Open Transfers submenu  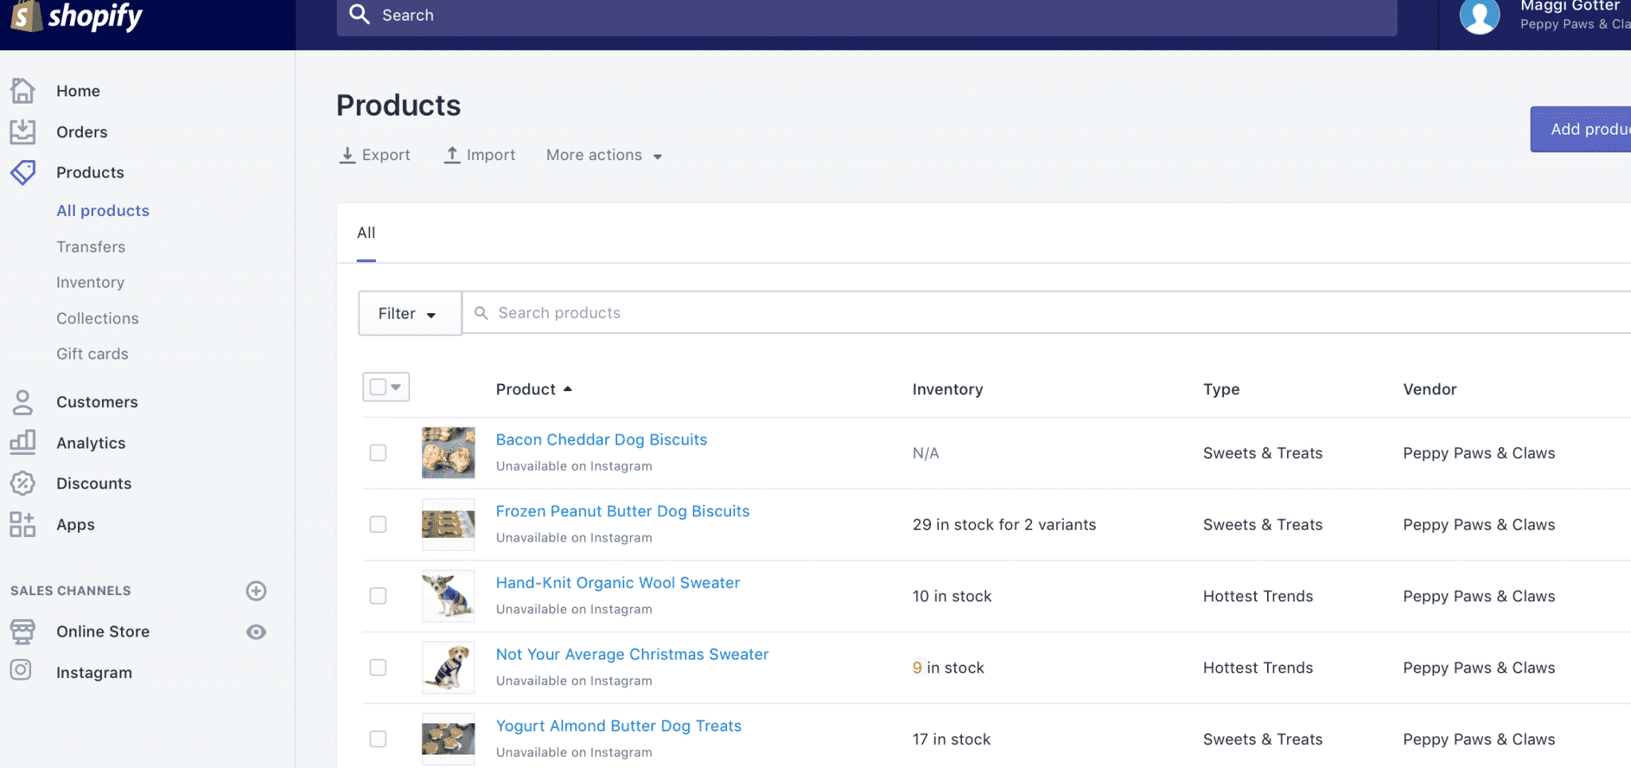(91, 247)
